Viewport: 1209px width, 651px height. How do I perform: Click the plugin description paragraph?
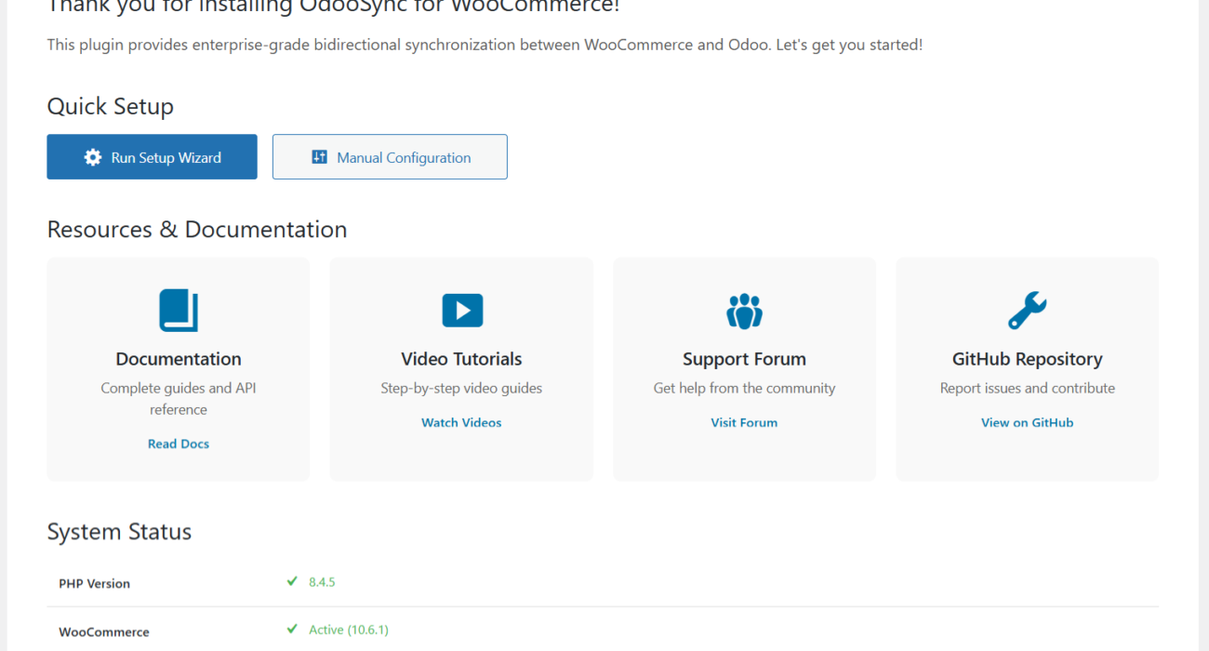(x=485, y=45)
